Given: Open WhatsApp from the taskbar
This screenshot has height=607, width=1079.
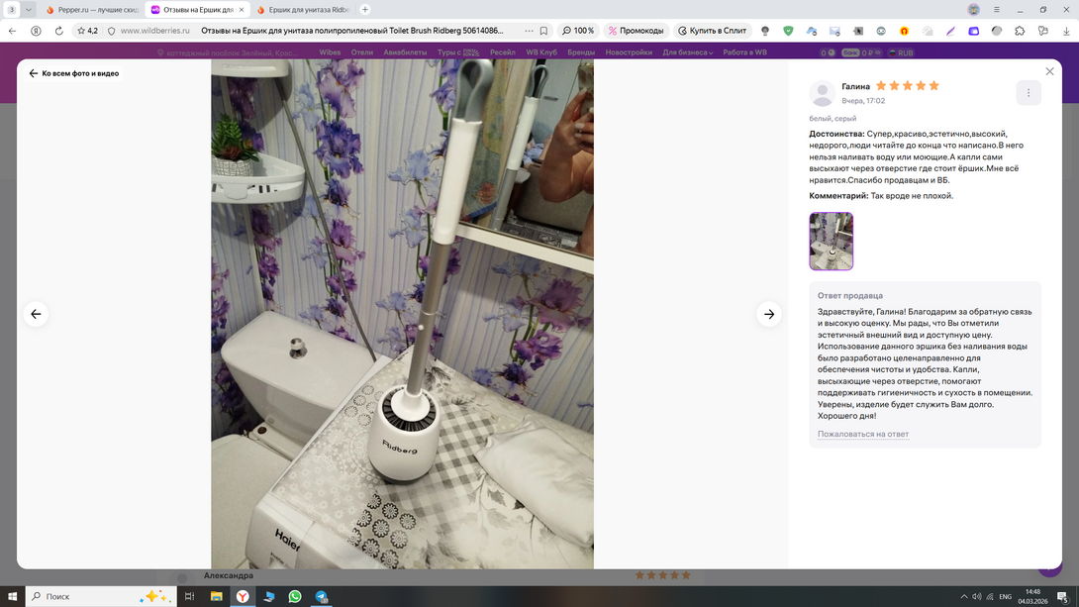Looking at the screenshot, I should [295, 596].
